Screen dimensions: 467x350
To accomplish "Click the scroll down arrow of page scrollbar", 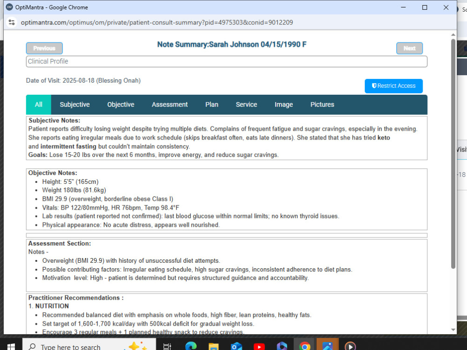I will (453, 330).
